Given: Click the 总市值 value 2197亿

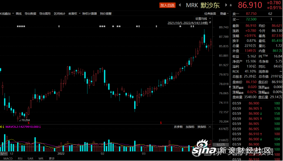Looking at the screenshot, I should coord(276,77).
